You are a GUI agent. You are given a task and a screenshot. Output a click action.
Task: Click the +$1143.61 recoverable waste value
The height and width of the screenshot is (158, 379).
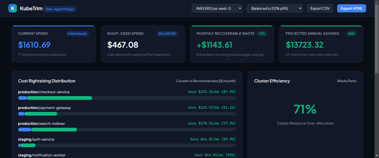point(214,45)
